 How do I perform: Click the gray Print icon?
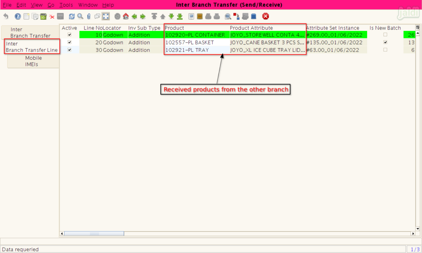pos(217,16)
